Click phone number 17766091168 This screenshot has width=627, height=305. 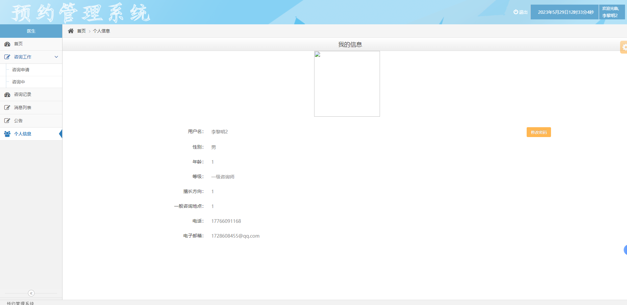coord(226,221)
